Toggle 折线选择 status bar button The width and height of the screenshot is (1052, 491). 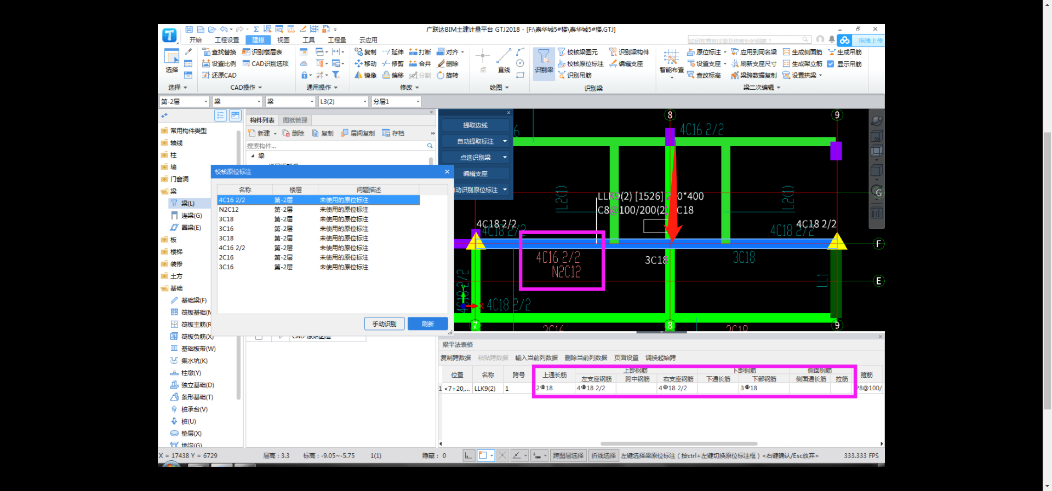point(603,455)
